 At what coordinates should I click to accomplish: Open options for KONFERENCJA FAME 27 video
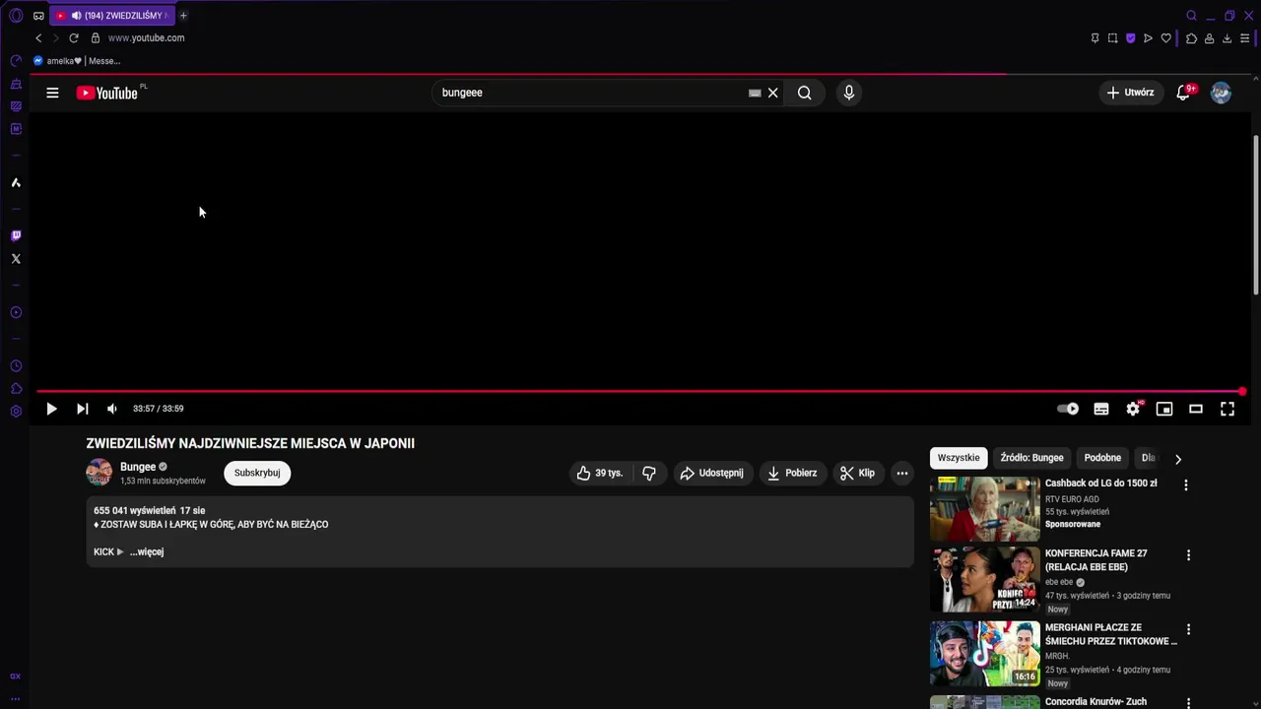point(1188,555)
